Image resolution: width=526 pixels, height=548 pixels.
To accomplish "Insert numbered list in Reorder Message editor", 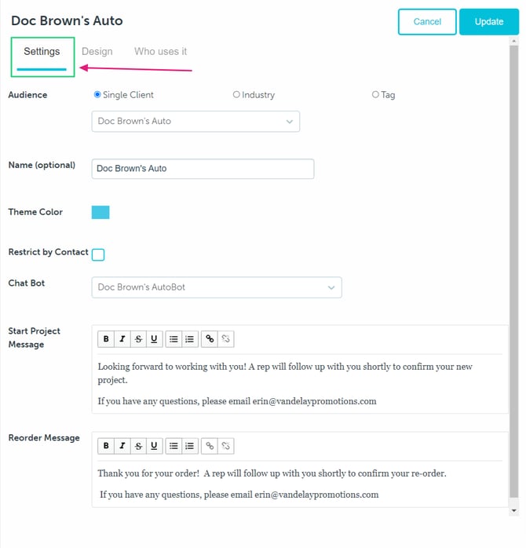I will click(189, 446).
